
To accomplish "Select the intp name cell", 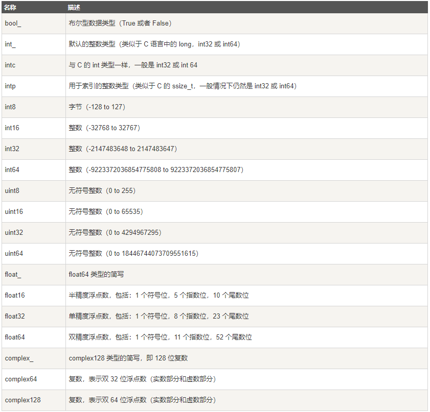I will point(33,86).
